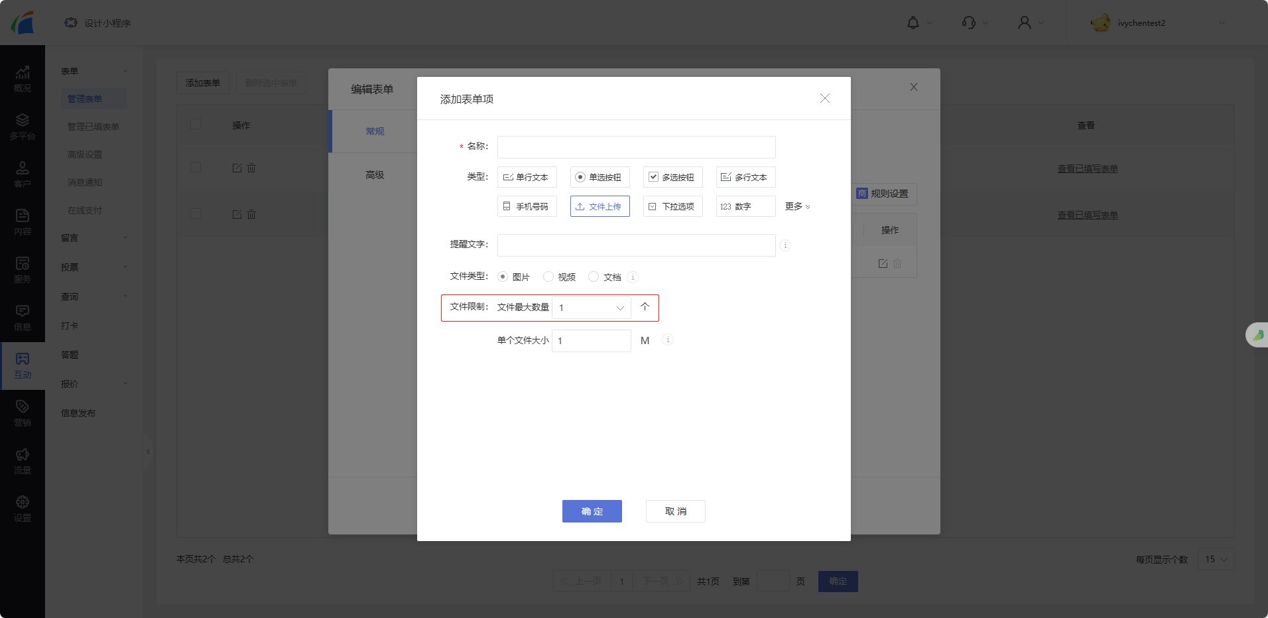Collapse the secondary sidebar panel handle

click(x=148, y=452)
